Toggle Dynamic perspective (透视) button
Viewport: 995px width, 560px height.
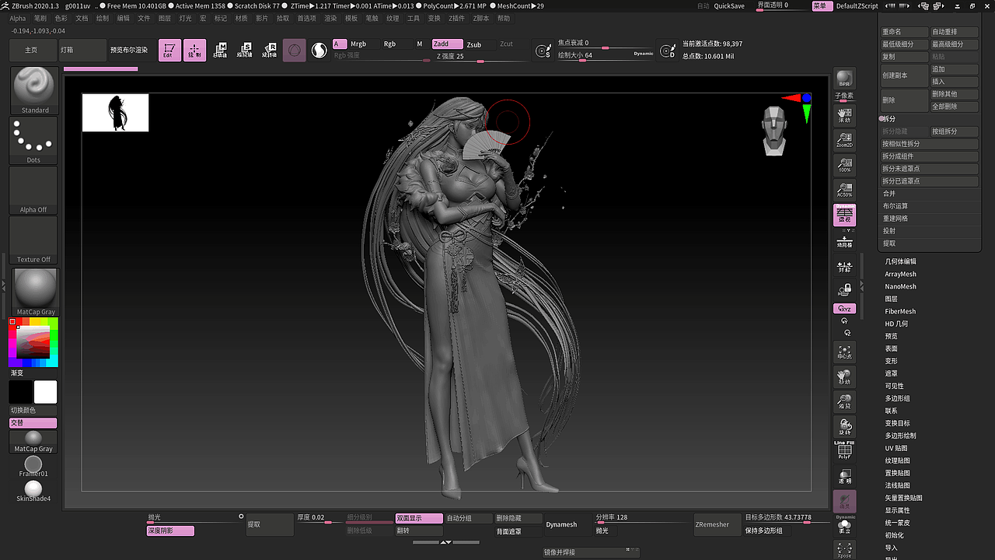pyautogui.click(x=844, y=215)
